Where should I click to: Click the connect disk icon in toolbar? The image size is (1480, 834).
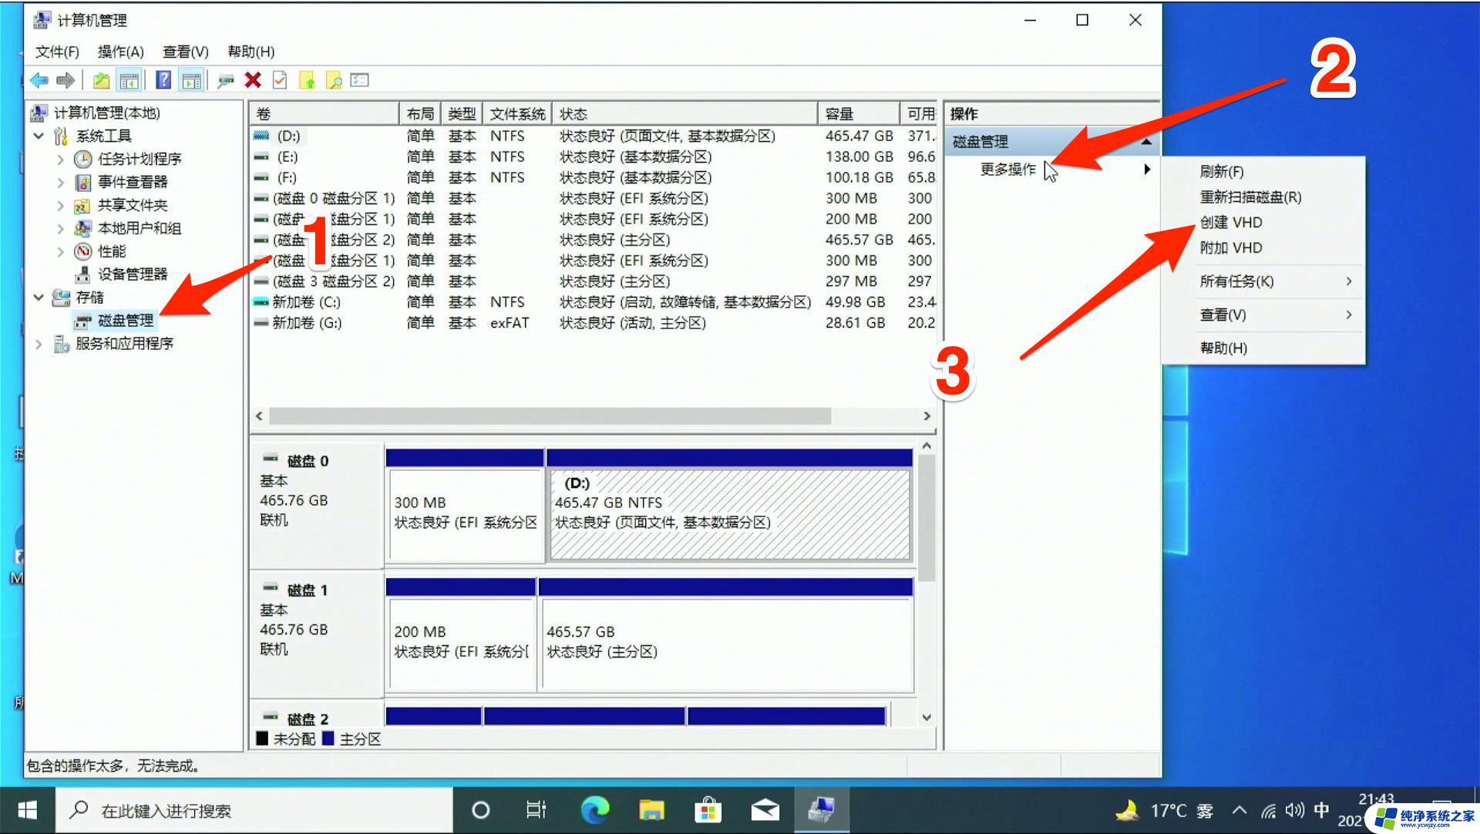pyautogui.click(x=225, y=80)
